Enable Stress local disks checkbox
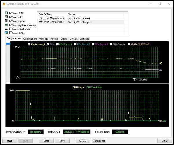The height and width of the screenshot is (145, 174). [11, 29]
